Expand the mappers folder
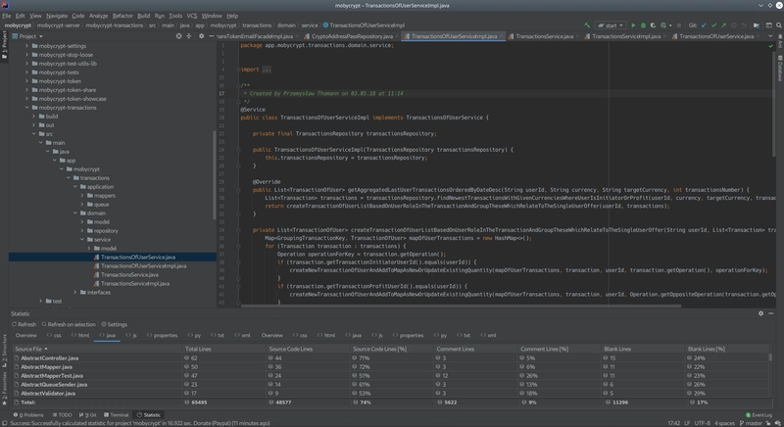The image size is (784, 427). coord(82,195)
